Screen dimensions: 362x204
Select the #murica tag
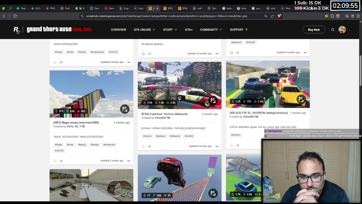coord(147,136)
